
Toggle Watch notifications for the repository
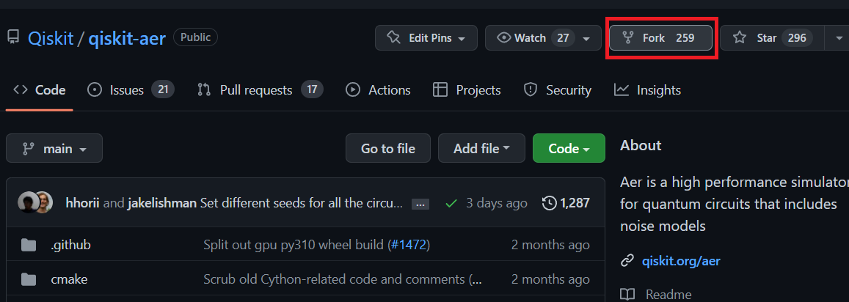[x=543, y=38]
